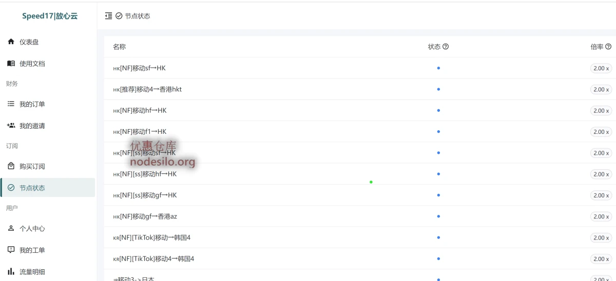The width and height of the screenshot is (616, 281).
Task: Click the 节点状态 page title text
Action: [138, 16]
